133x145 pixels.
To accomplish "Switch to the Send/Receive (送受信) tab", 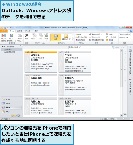I will pyautogui.click(x=20, y=31).
